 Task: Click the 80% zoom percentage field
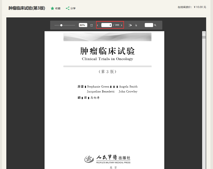[x=82, y=25]
